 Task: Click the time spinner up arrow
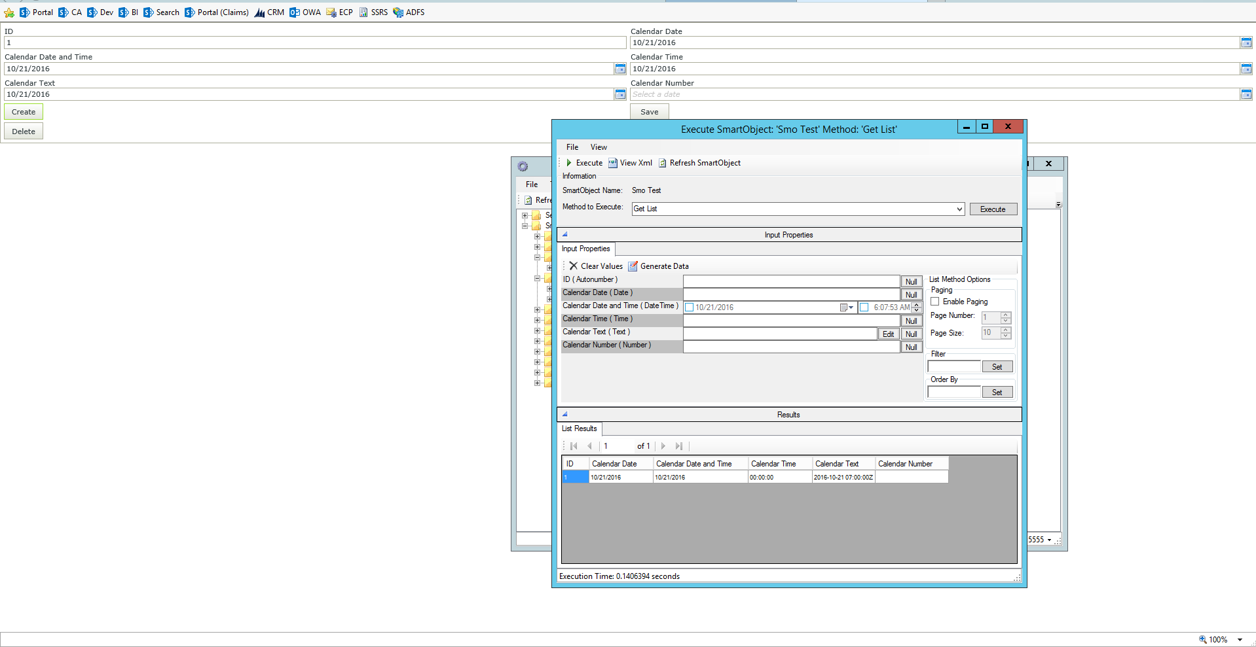[x=917, y=305]
